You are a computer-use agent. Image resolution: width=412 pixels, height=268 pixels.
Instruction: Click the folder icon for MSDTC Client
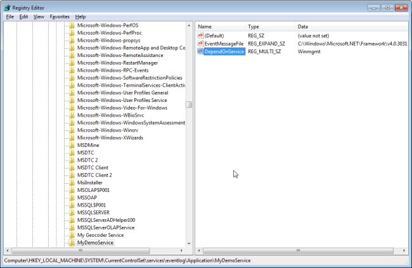72,168
